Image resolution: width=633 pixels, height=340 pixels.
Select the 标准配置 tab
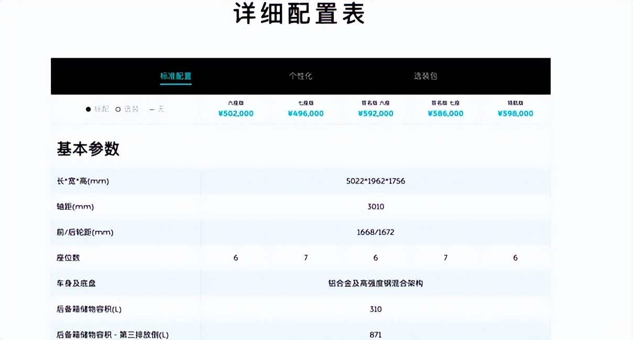(176, 76)
